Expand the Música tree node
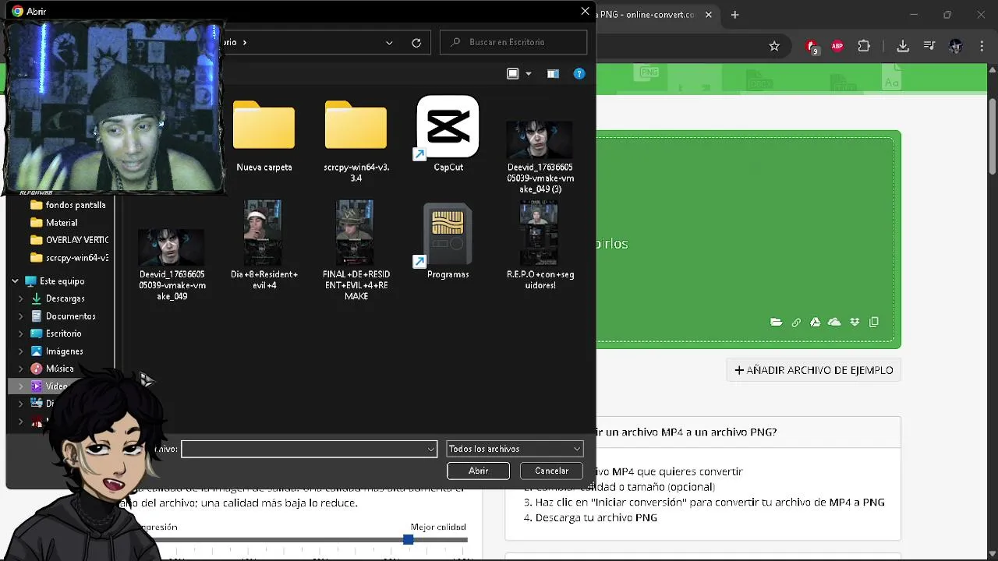998x561 pixels. [x=21, y=369]
